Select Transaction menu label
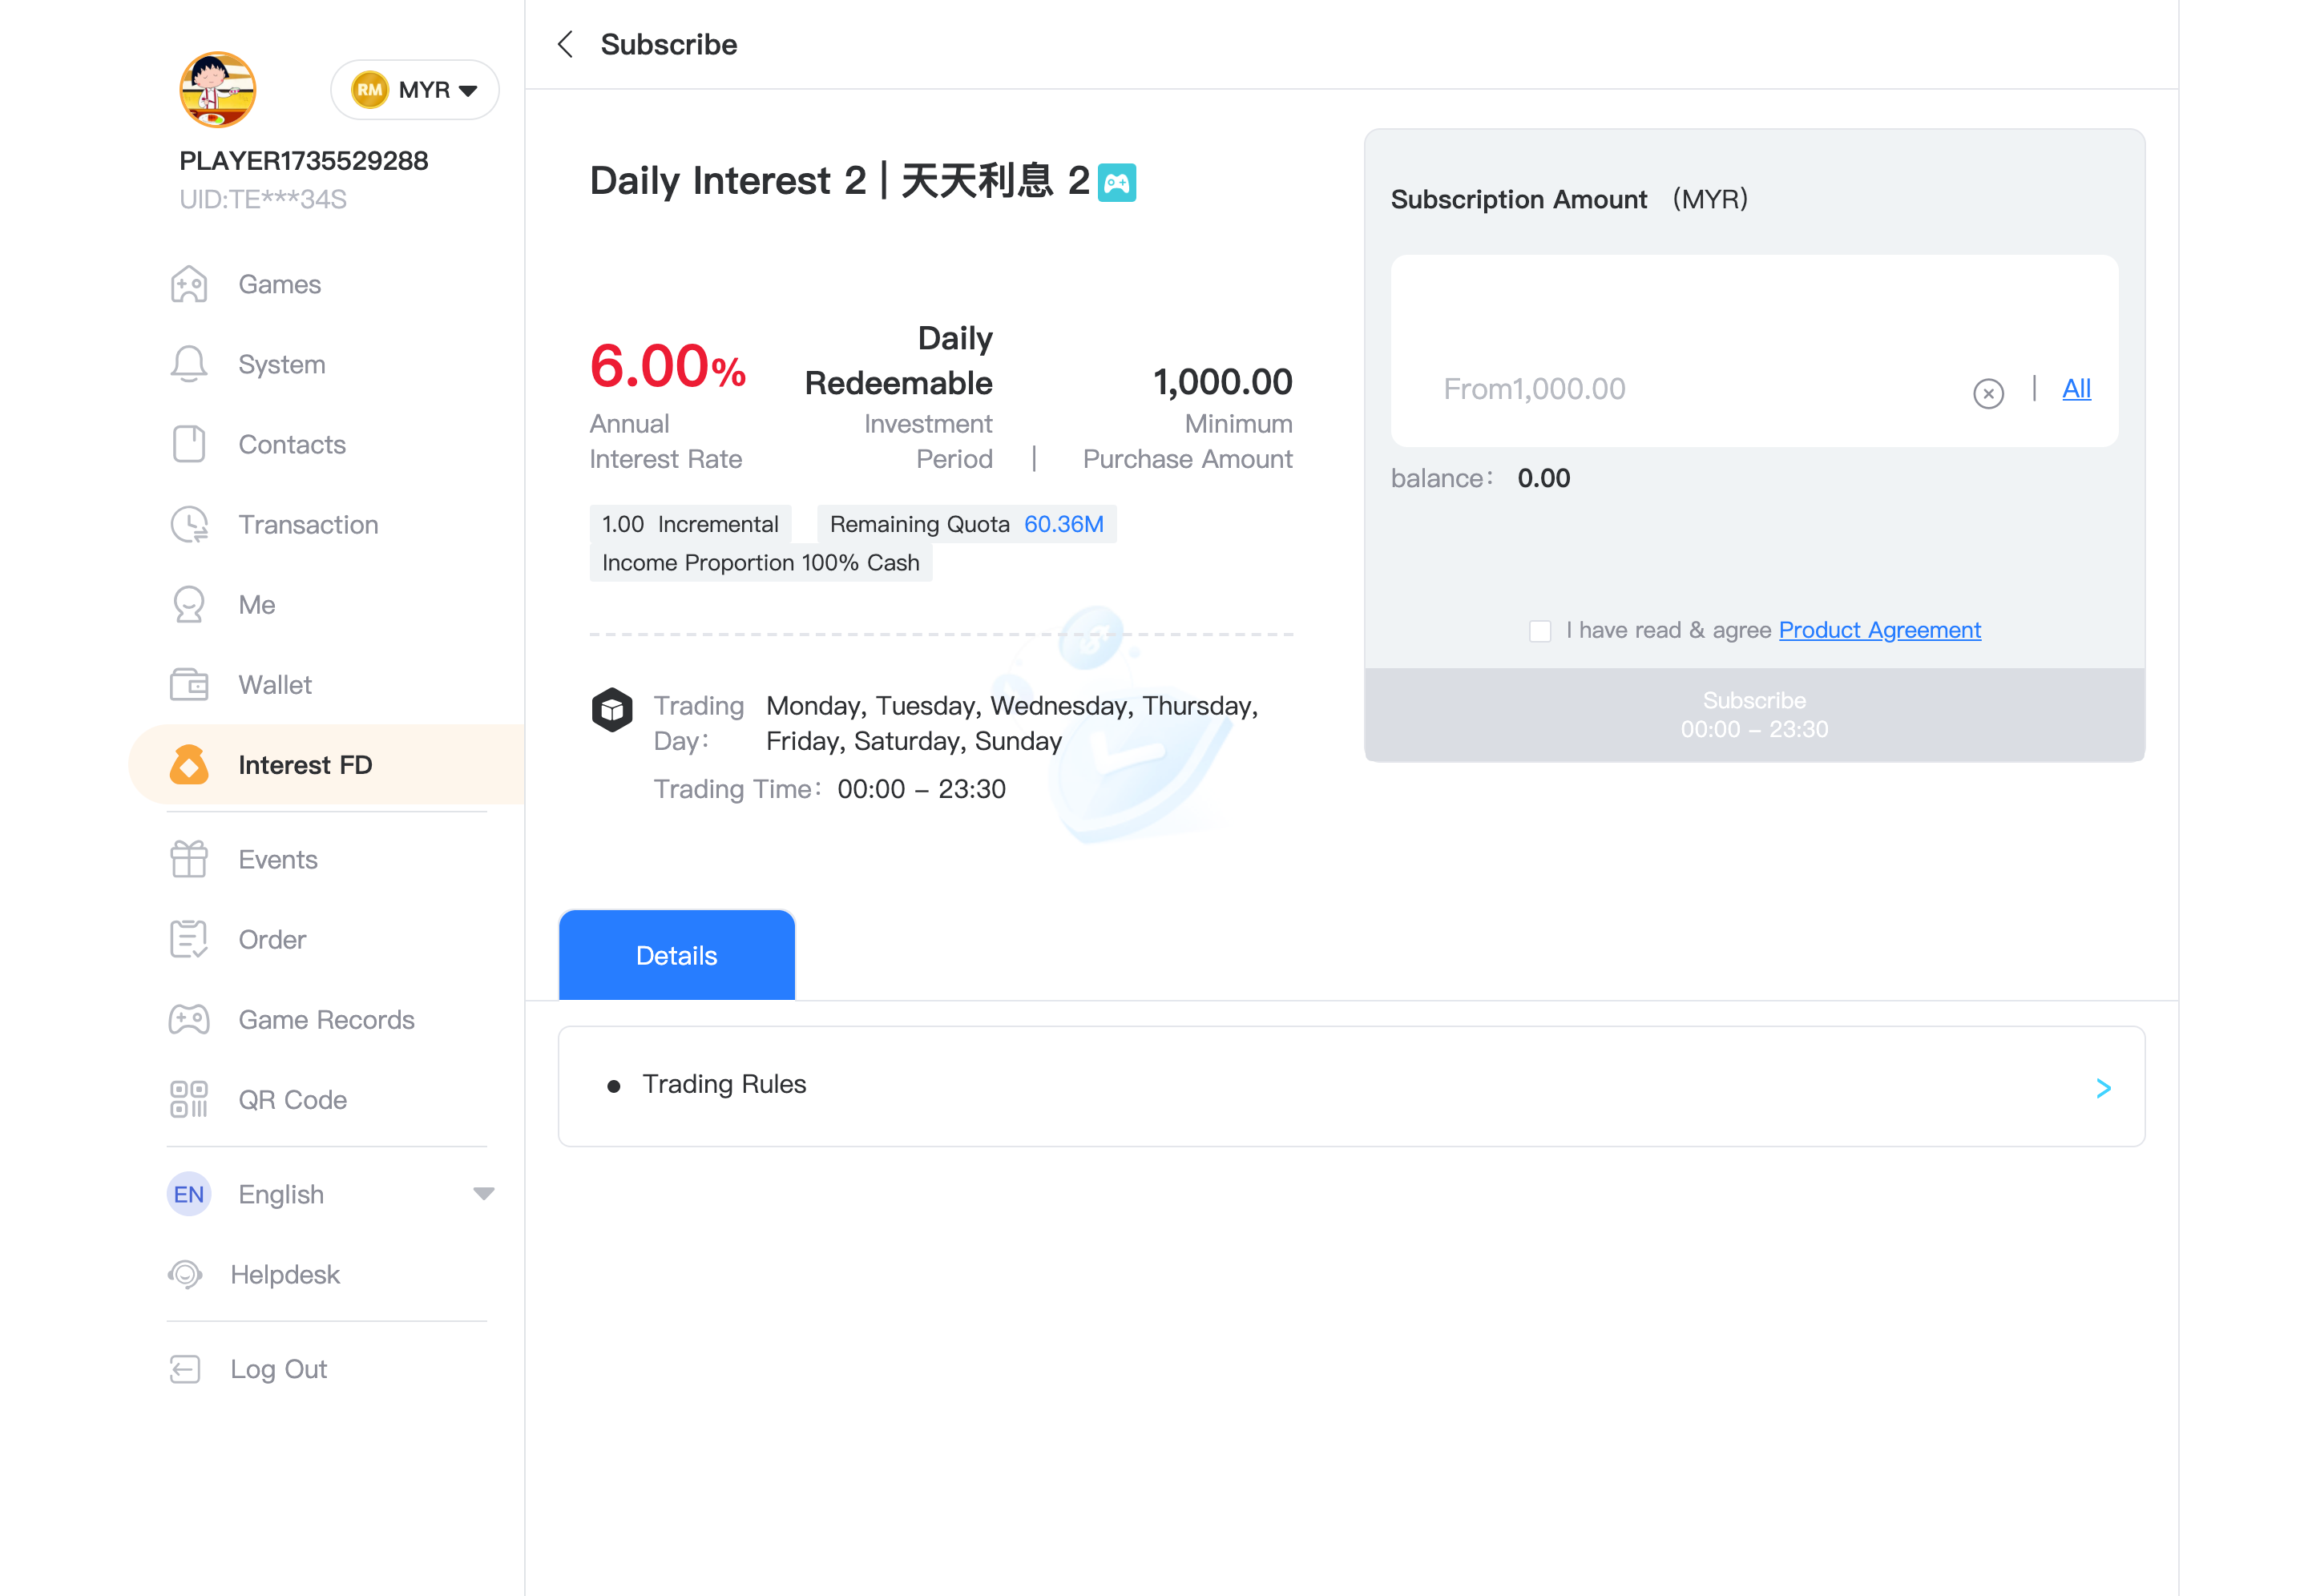The height and width of the screenshot is (1596, 2308). click(308, 524)
